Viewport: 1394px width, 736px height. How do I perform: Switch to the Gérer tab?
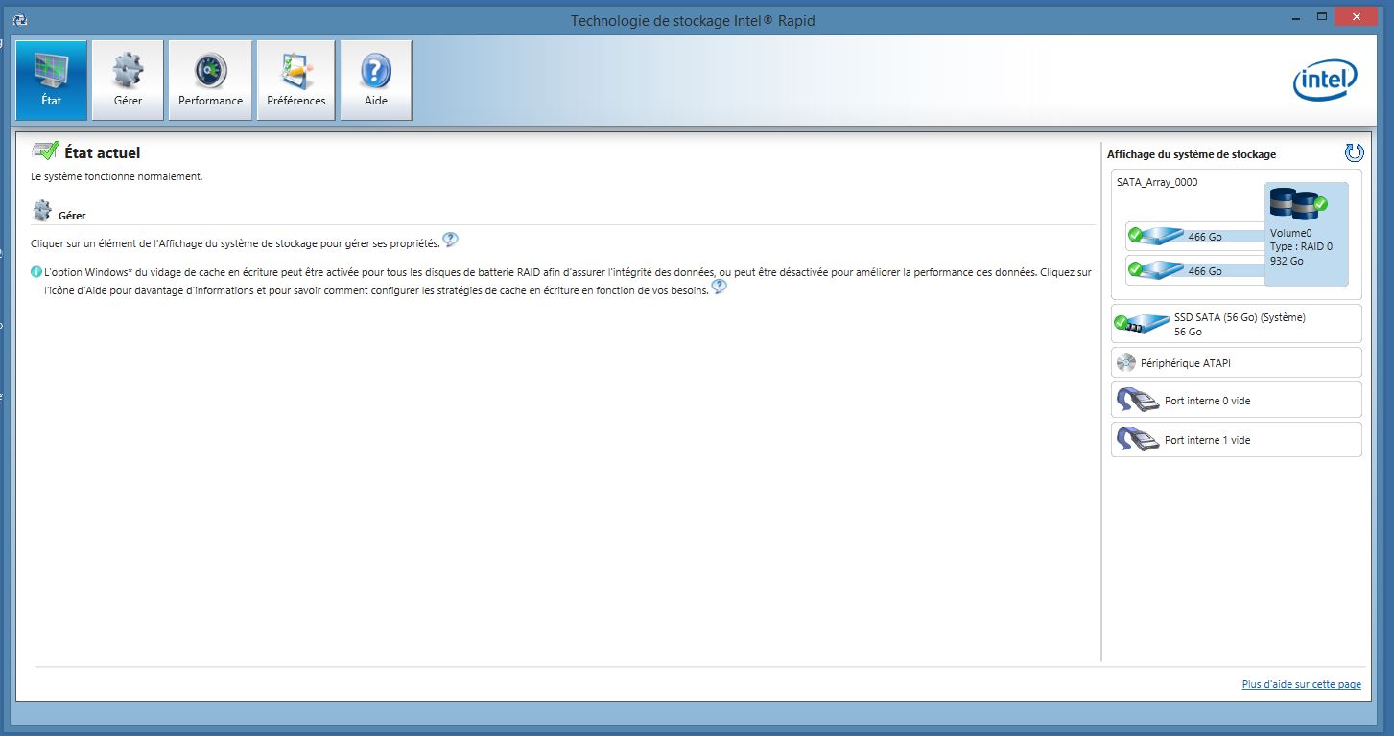[x=128, y=80]
